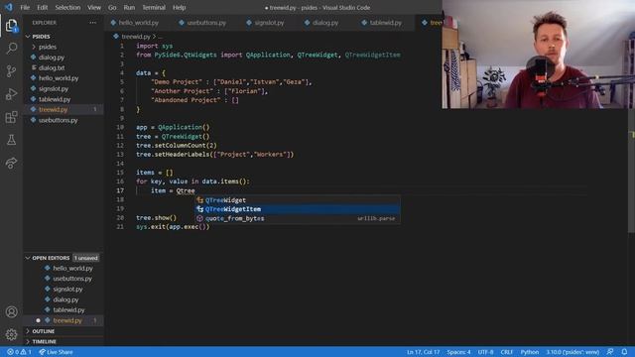The height and width of the screenshot is (357, 635).
Task: Choose quote_from_bytes autocomplete suggestion
Action: point(298,218)
